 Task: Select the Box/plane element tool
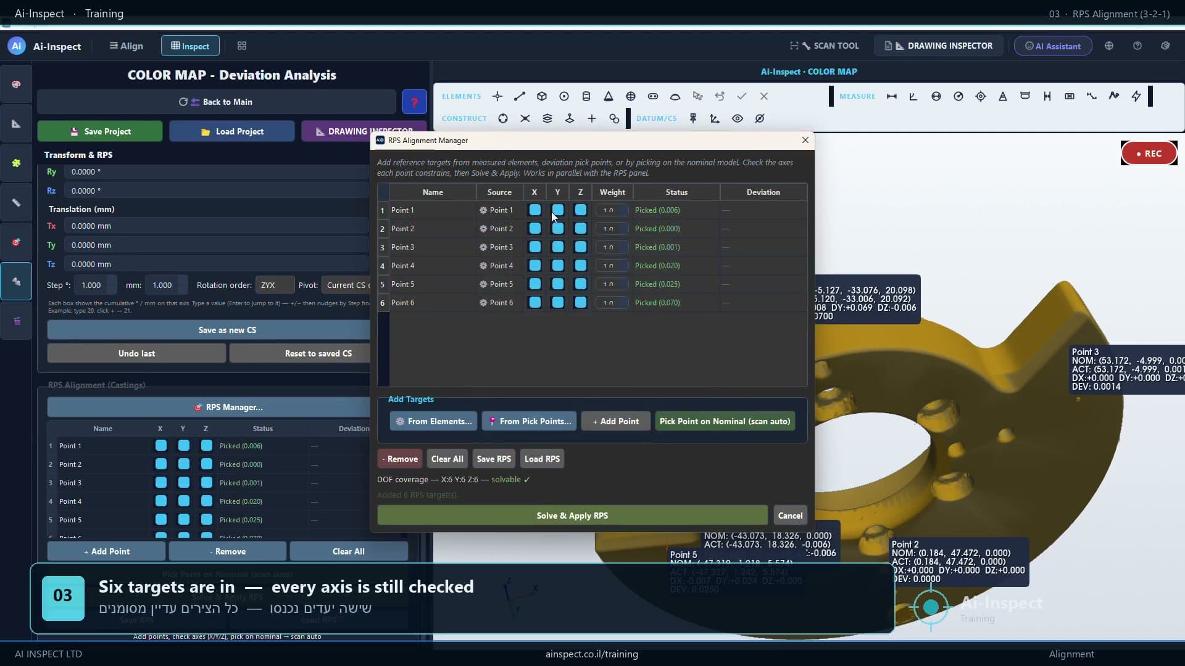541,96
